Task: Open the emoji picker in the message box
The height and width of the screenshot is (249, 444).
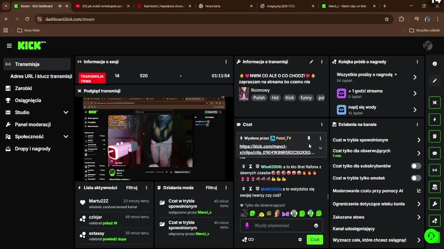Action: click(316, 225)
